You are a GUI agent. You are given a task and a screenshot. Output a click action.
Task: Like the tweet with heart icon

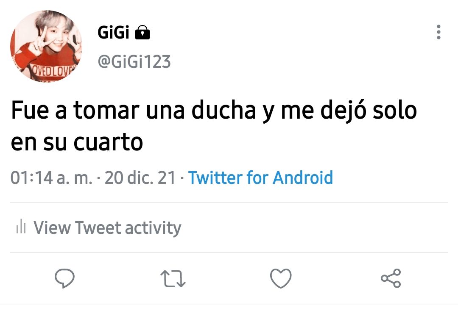coord(281,278)
